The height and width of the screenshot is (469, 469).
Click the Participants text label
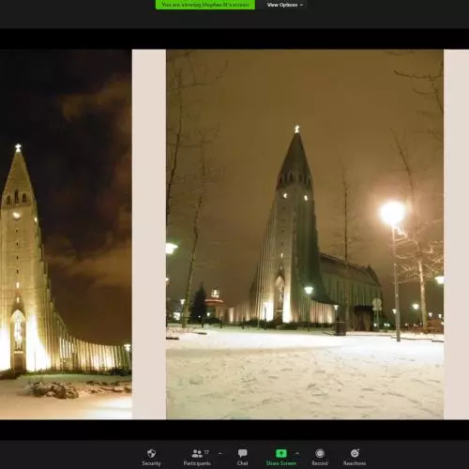[197, 463]
